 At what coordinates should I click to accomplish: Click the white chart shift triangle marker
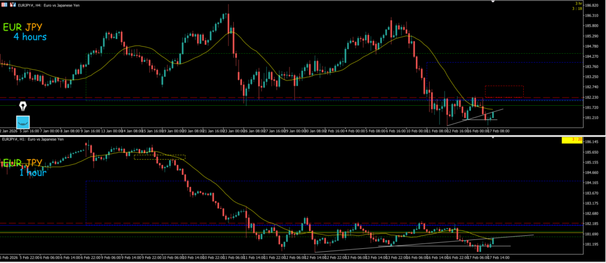(492, 2)
